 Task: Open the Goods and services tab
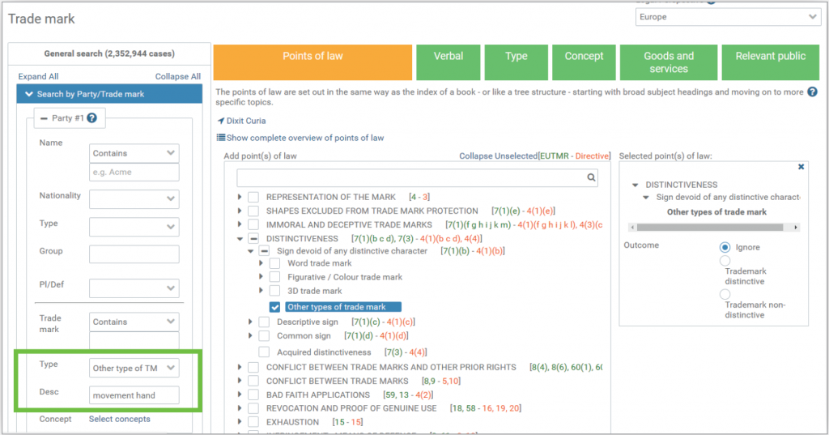pos(668,62)
